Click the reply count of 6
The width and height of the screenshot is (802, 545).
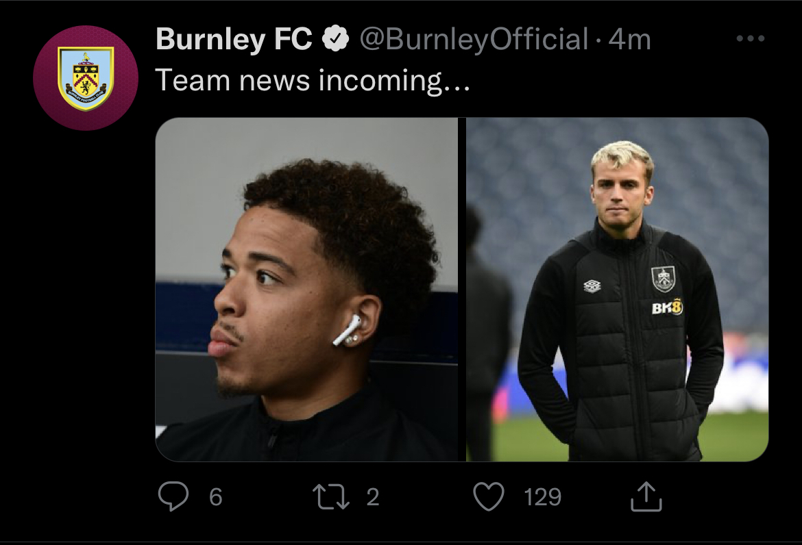coord(215,497)
